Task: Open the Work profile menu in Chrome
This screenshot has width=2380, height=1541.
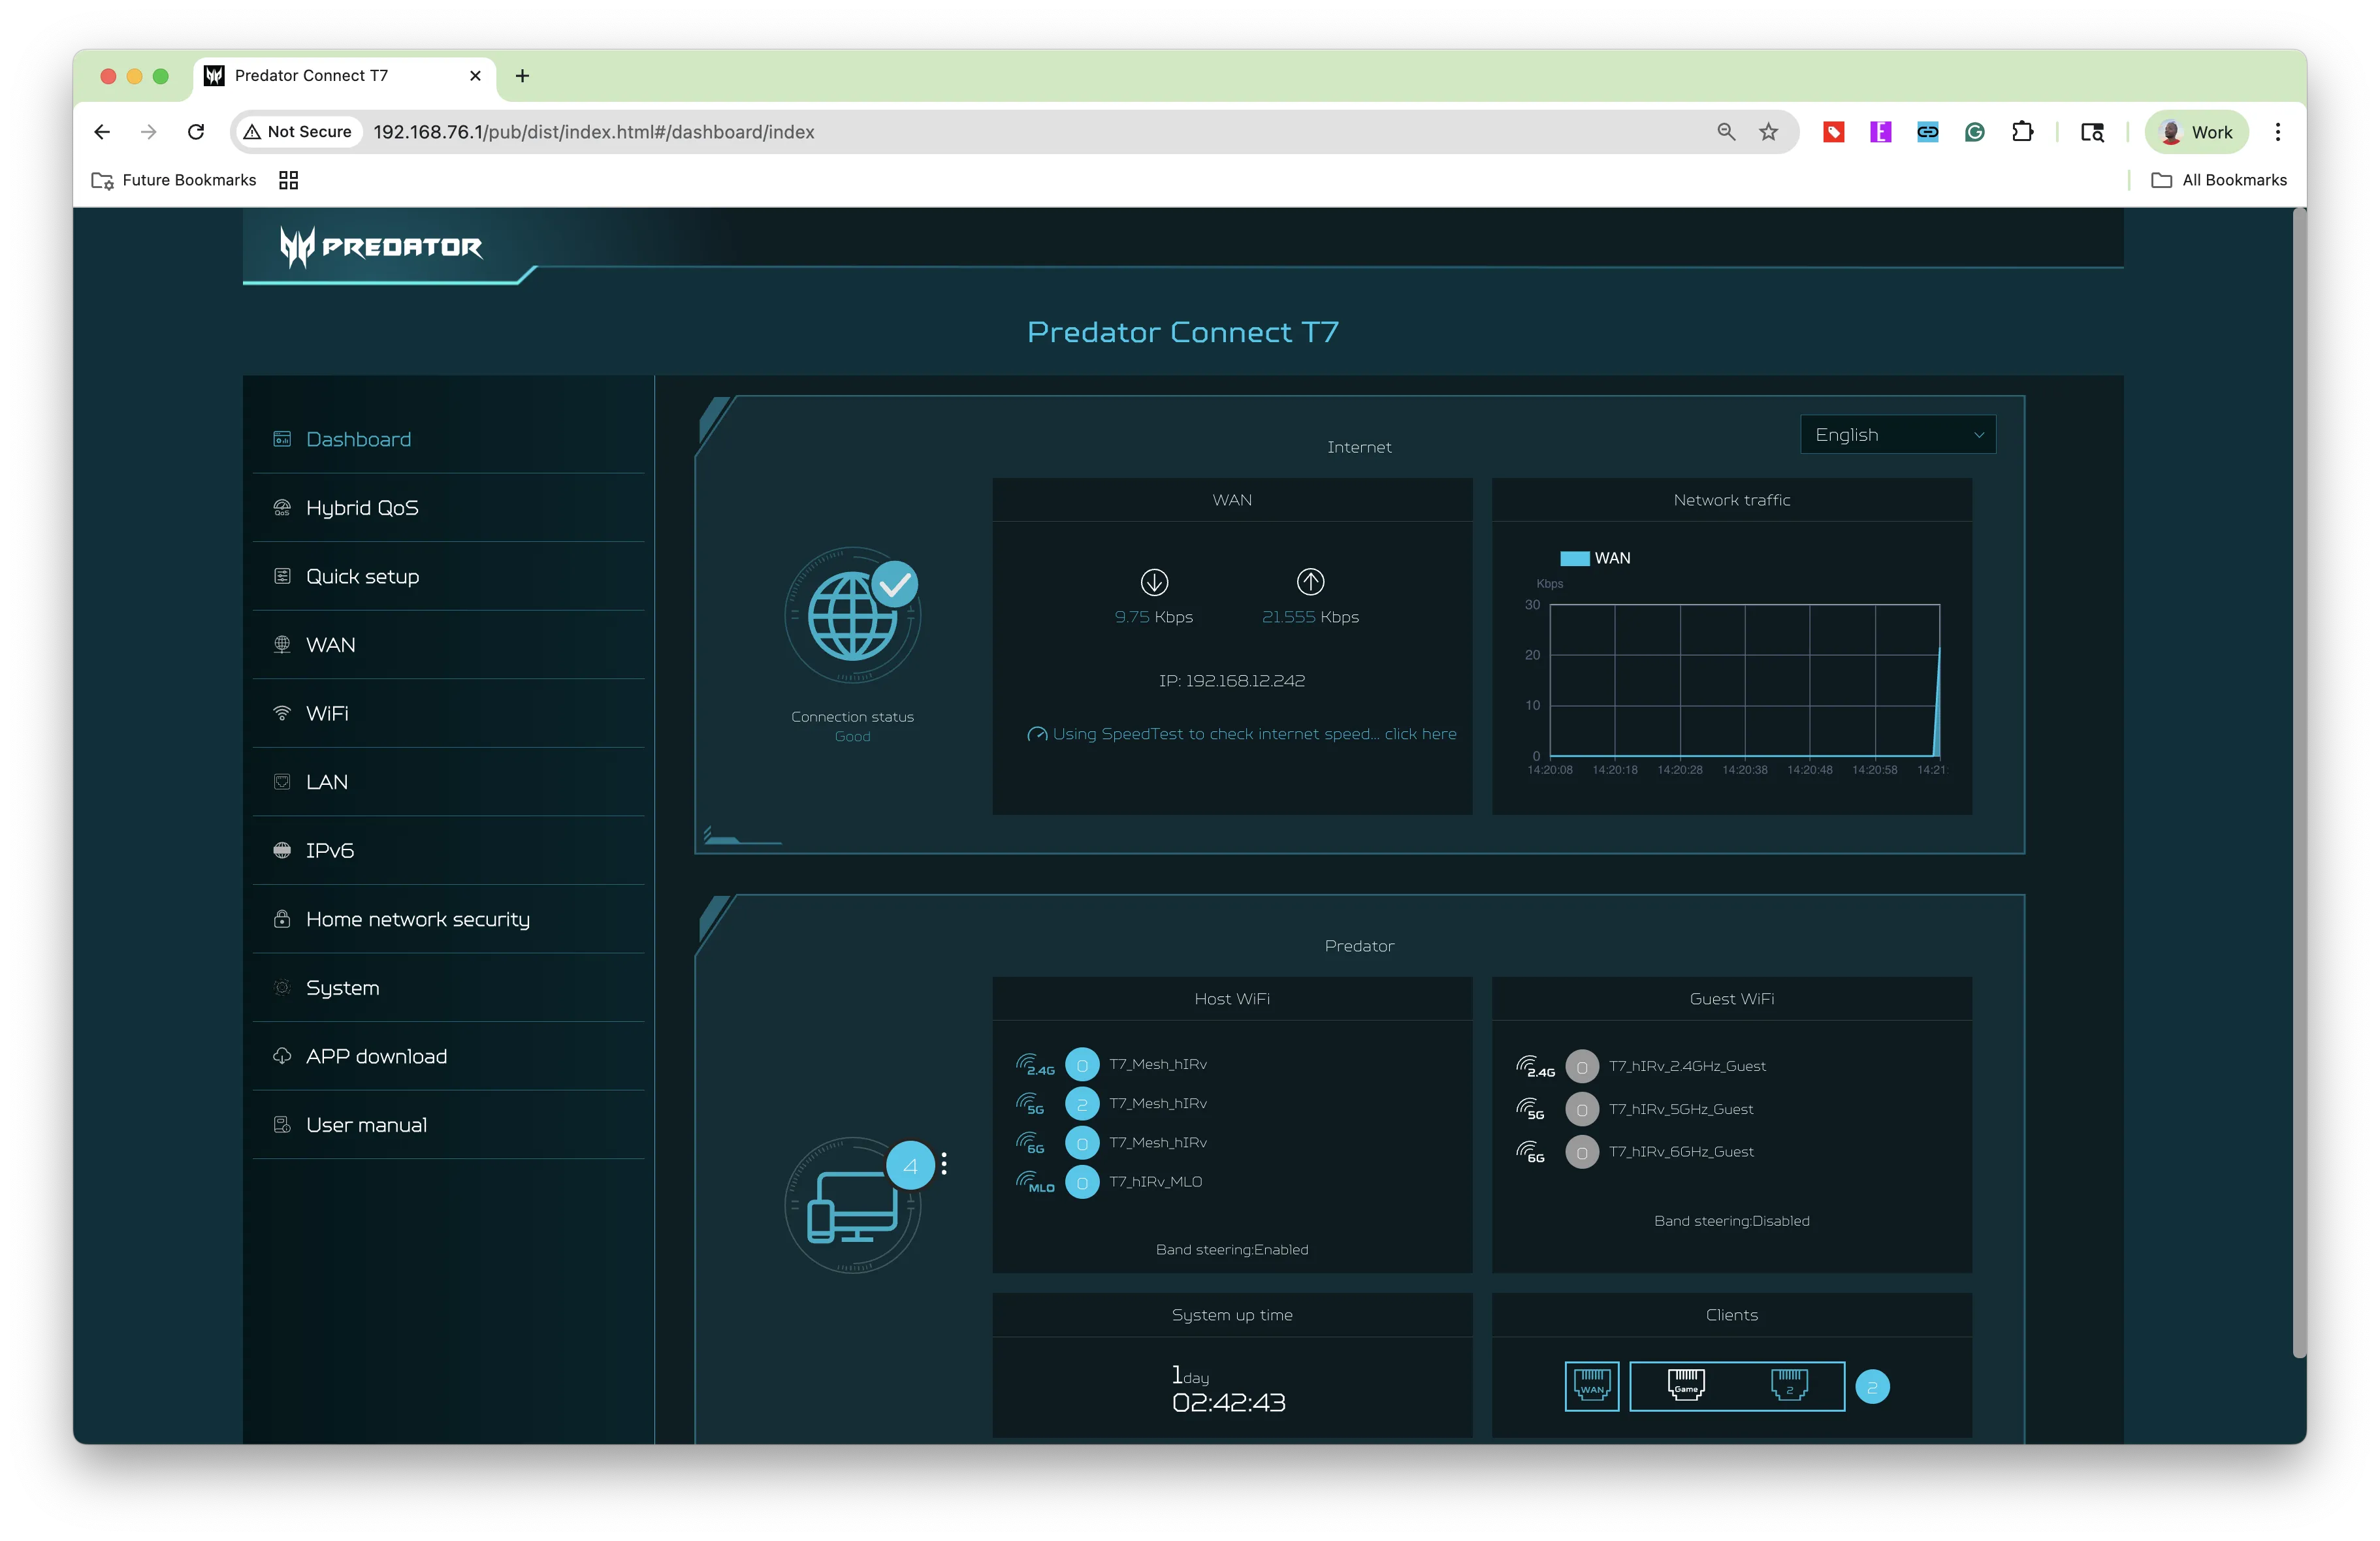Action: click(x=2196, y=132)
